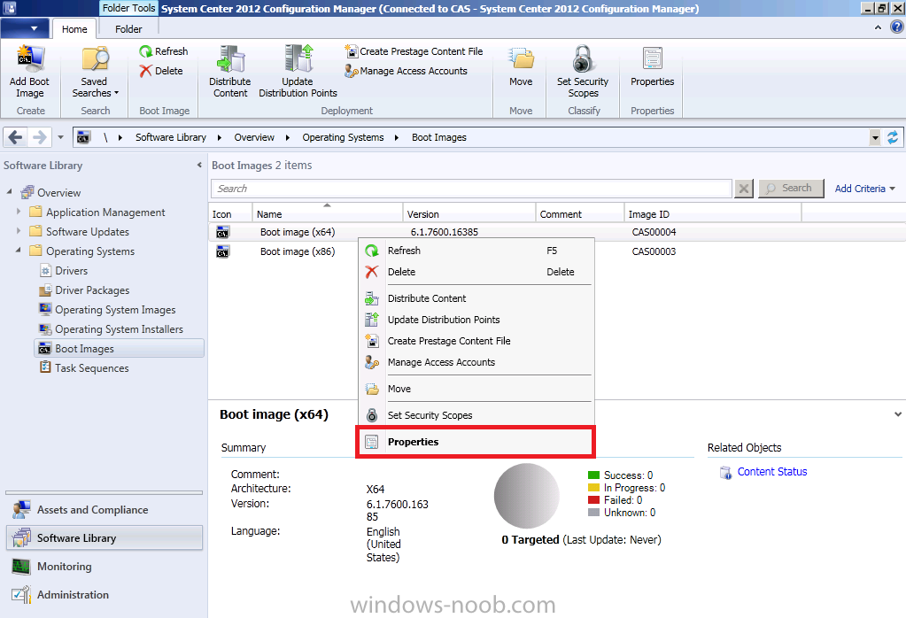This screenshot has height=618, width=906.
Task: Open the address bar dropdown arrow
Action: (875, 137)
